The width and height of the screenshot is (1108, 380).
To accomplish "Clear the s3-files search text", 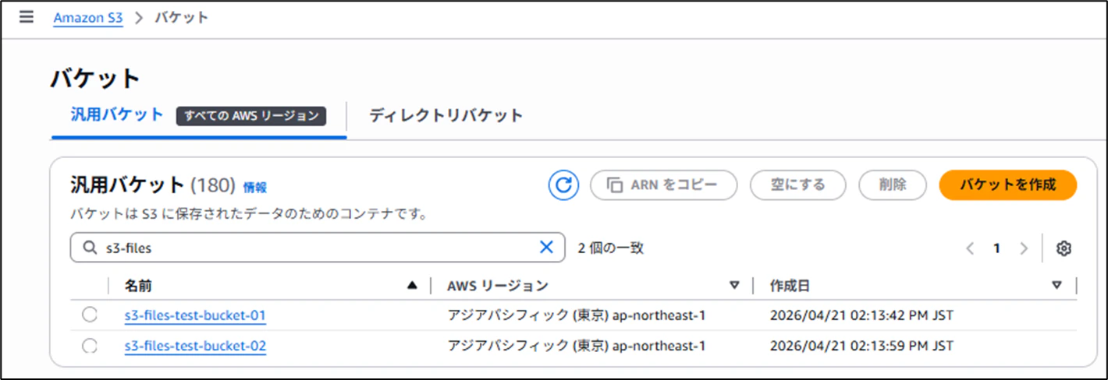I will click(x=546, y=248).
